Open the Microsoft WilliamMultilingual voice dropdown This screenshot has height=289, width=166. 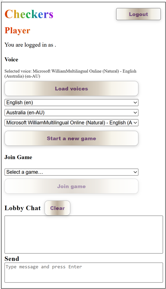(x=71, y=123)
